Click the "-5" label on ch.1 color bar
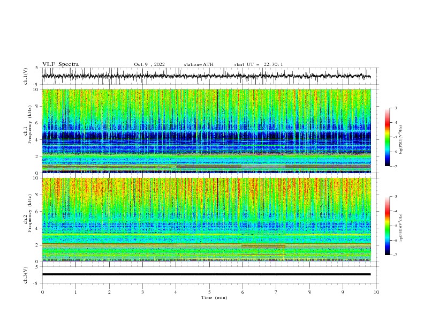This screenshot has height=328, width=424. click(395, 137)
